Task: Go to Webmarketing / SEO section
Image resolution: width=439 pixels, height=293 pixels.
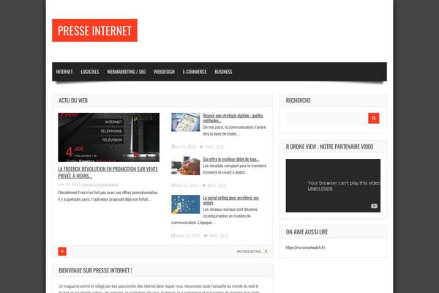Action: (x=127, y=72)
